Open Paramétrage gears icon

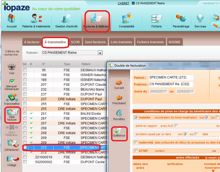point(181,21)
